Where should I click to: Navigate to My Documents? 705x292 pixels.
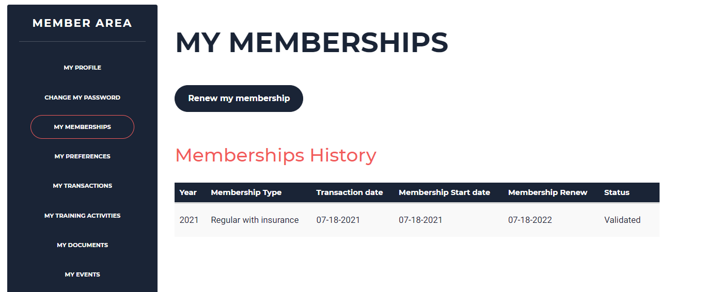[82, 245]
